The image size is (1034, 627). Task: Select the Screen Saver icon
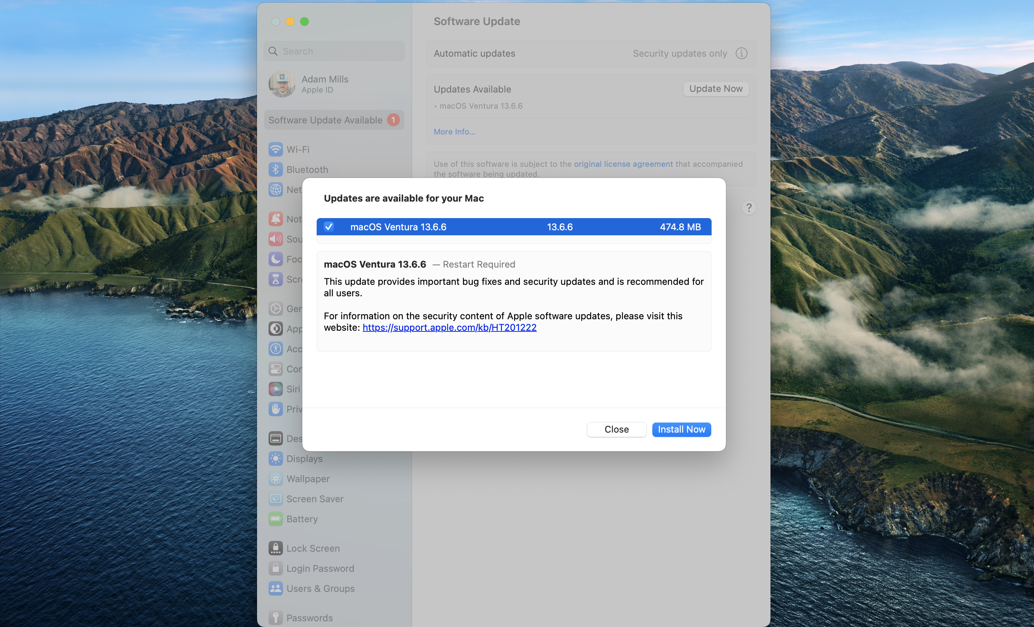[275, 499]
